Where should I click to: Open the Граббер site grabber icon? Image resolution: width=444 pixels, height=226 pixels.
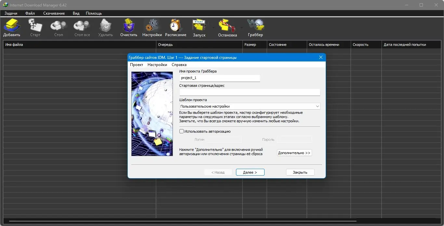(x=255, y=27)
